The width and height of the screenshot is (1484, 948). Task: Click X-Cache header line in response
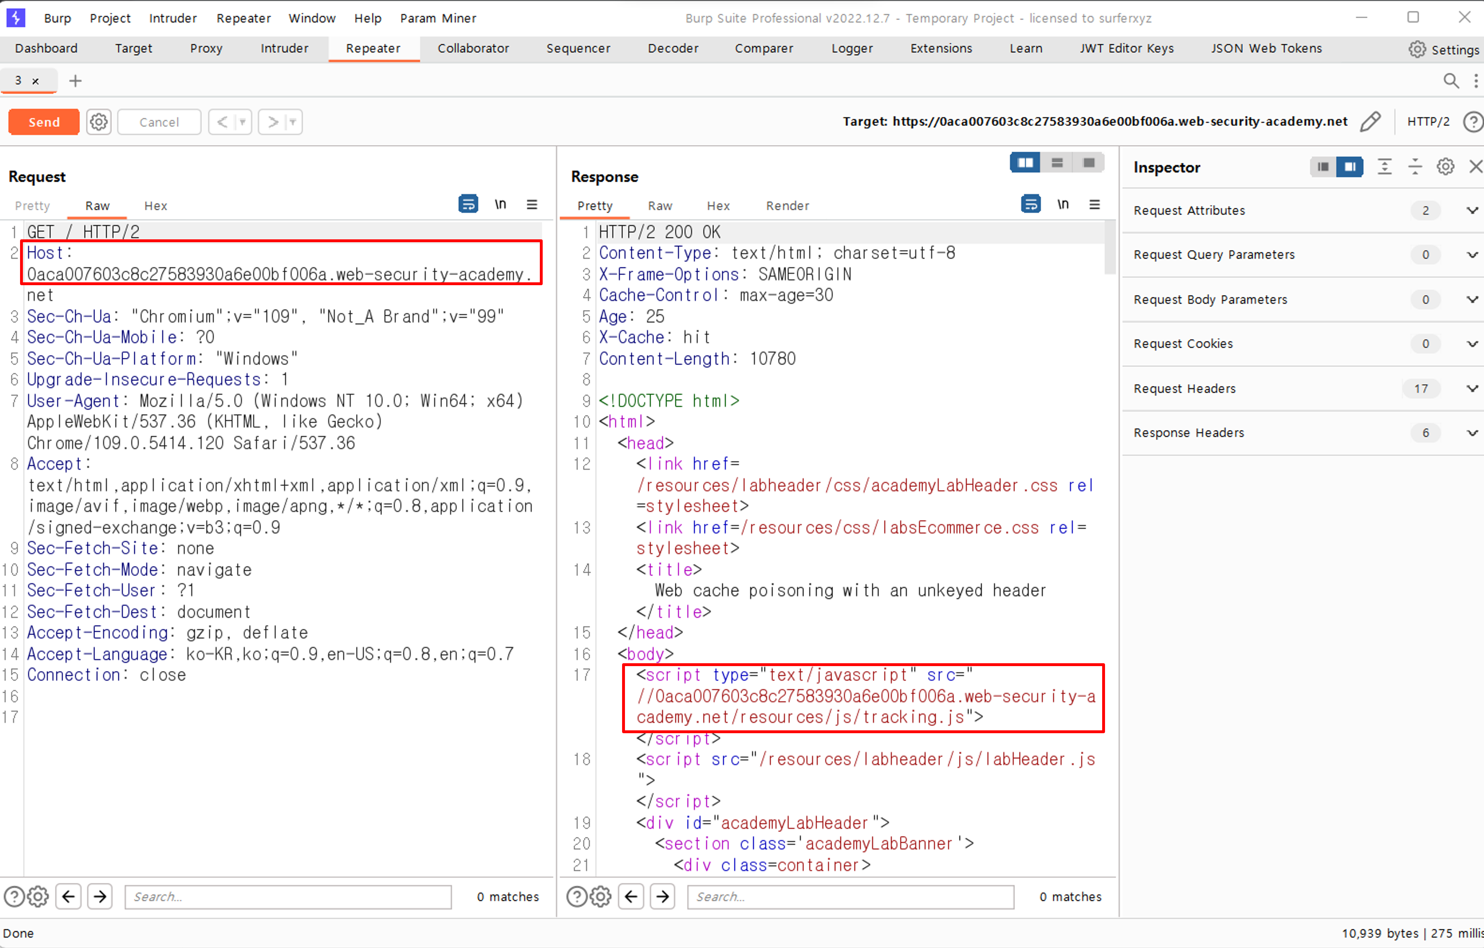click(x=654, y=338)
